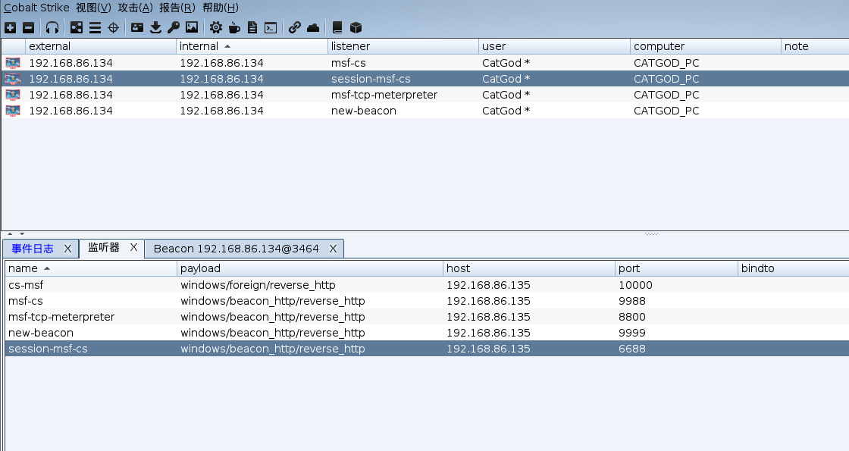The height and width of the screenshot is (451, 849).
Task: Select the session row with listener session-msf-cs
Action: pyautogui.click(x=425, y=79)
